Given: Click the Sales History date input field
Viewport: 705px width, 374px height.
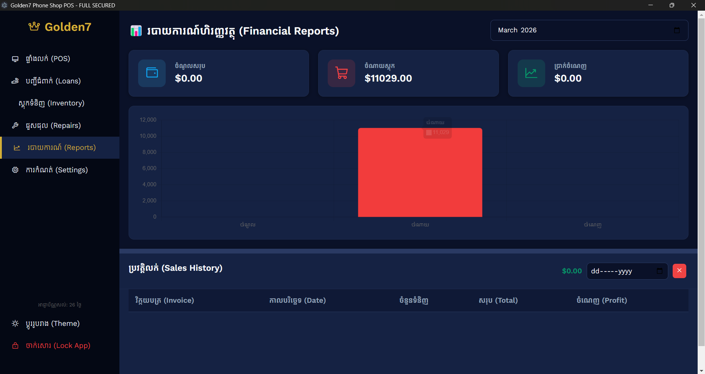Looking at the screenshot, I should coord(621,271).
